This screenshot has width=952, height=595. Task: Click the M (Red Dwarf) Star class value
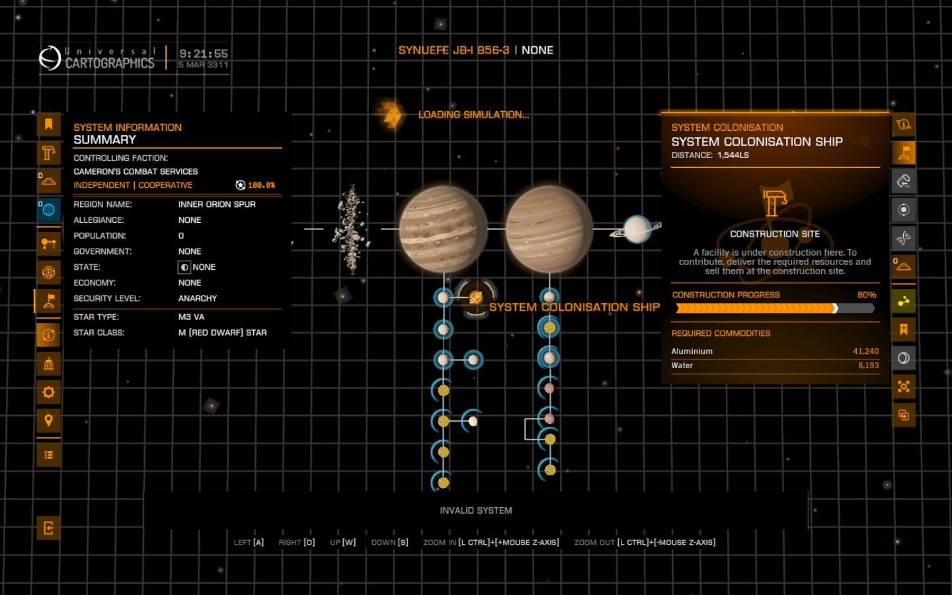tap(222, 333)
